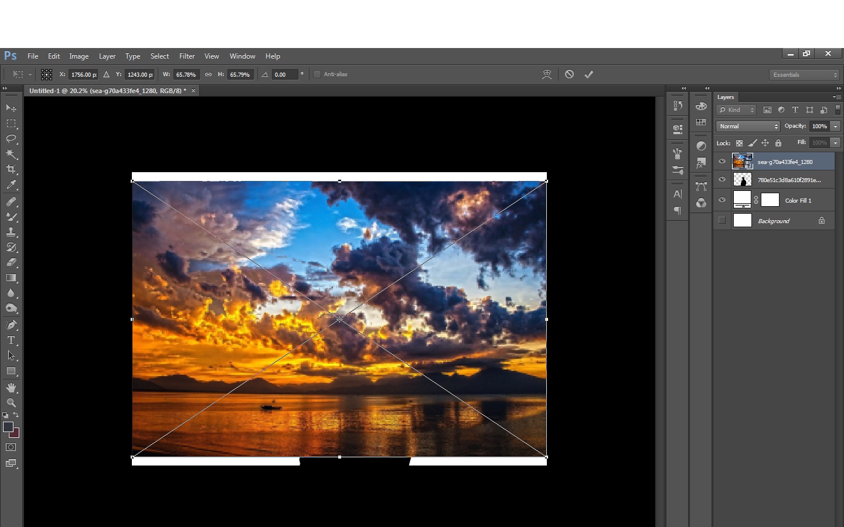Click the foreground color swatch
This screenshot has height=527, width=844.
[8, 427]
